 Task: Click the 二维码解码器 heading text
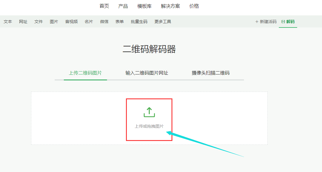tap(149, 49)
